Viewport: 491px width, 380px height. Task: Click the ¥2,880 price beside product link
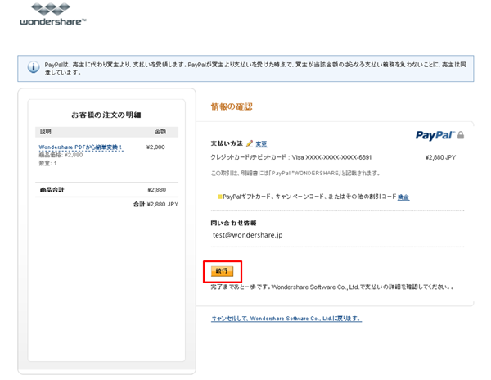tap(155, 147)
